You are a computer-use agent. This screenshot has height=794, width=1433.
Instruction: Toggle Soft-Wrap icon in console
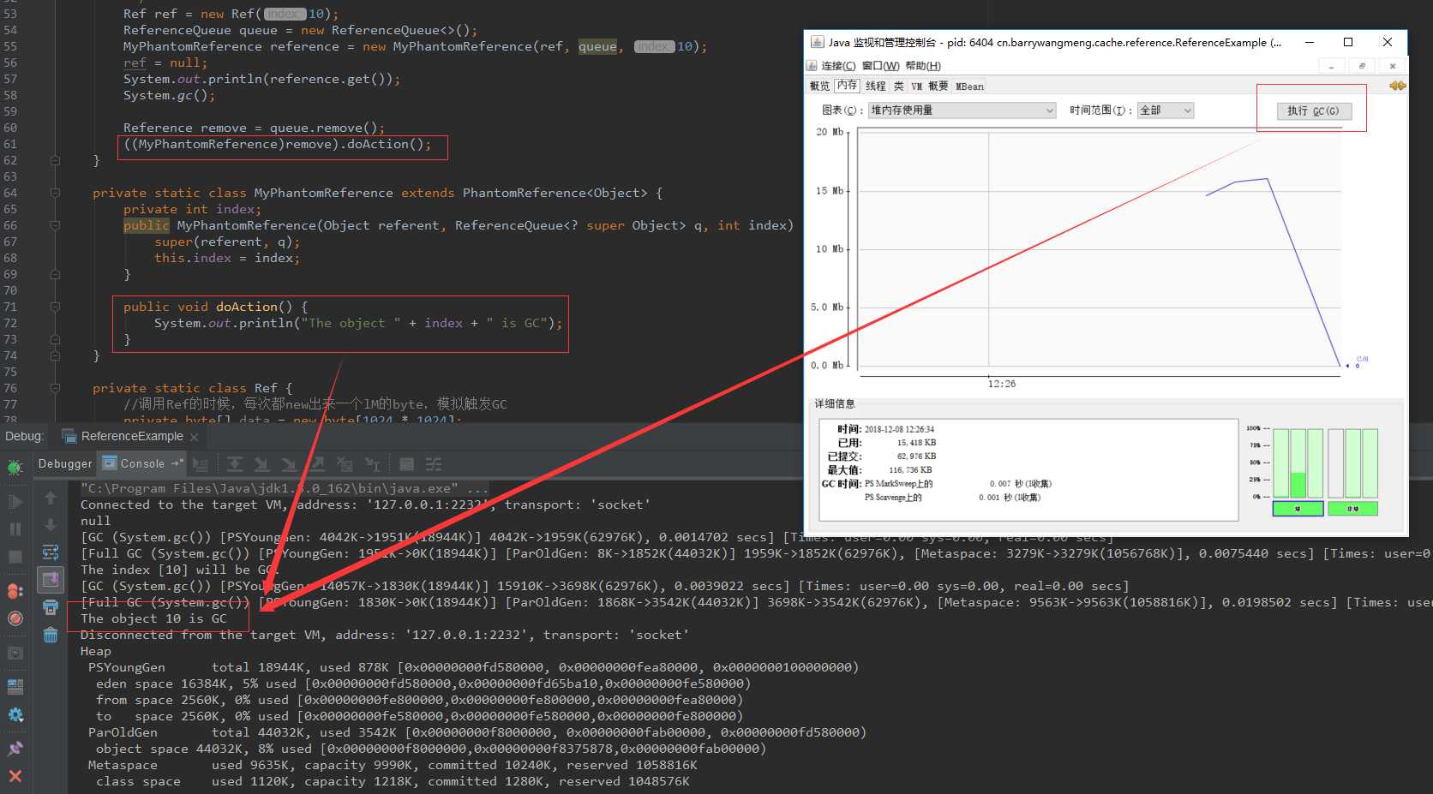[x=51, y=552]
